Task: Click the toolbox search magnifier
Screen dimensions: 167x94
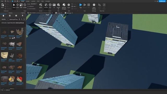Action: (x=22, y=19)
